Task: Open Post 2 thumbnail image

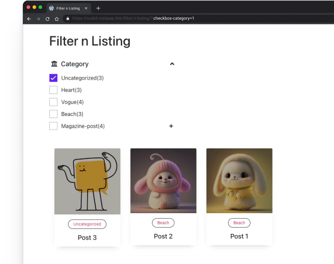Action: click(163, 181)
